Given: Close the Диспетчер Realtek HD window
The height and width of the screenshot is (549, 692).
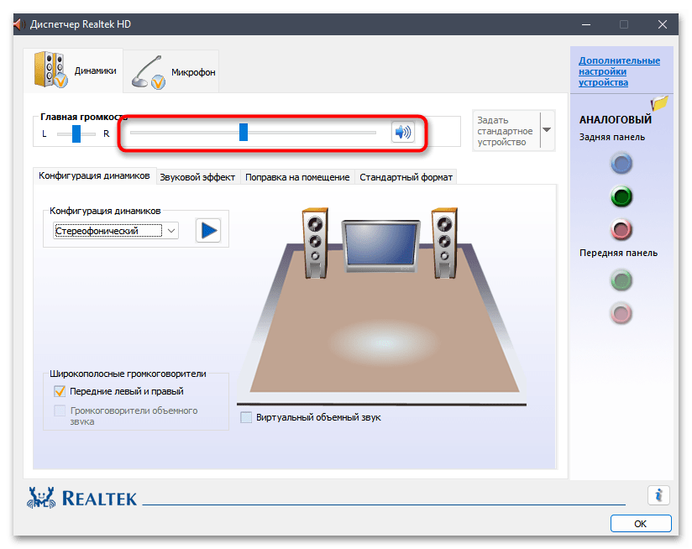Looking at the screenshot, I should pyautogui.click(x=663, y=24).
